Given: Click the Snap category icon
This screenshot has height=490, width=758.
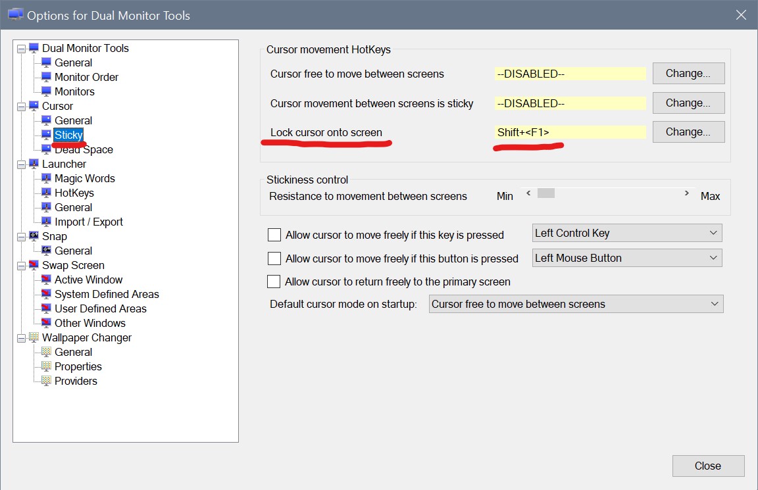Looking at the screenshot, I should click(34, 236).
